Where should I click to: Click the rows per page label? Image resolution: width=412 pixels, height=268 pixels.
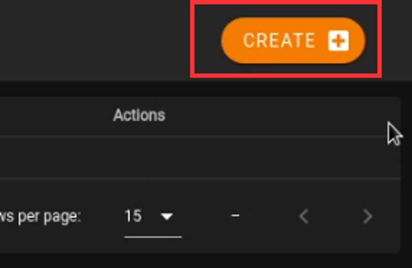click(x=40, y=216)
